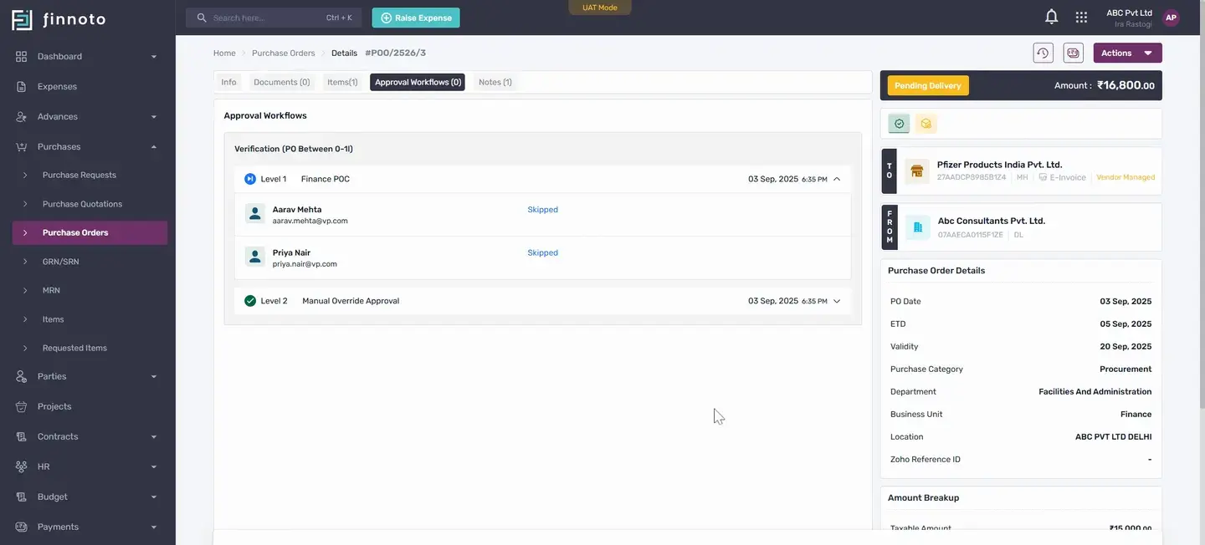1205x545 pixels.
Task: Click the Search here input field
Action: click(274, 18)
